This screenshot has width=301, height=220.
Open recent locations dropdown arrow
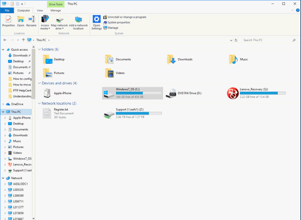click(x=18, y=40)
